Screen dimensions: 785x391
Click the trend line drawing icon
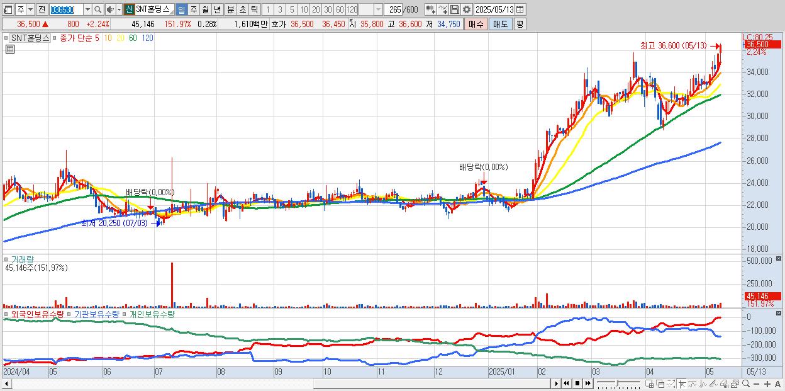pyautogui.click(x=713, y=384)
